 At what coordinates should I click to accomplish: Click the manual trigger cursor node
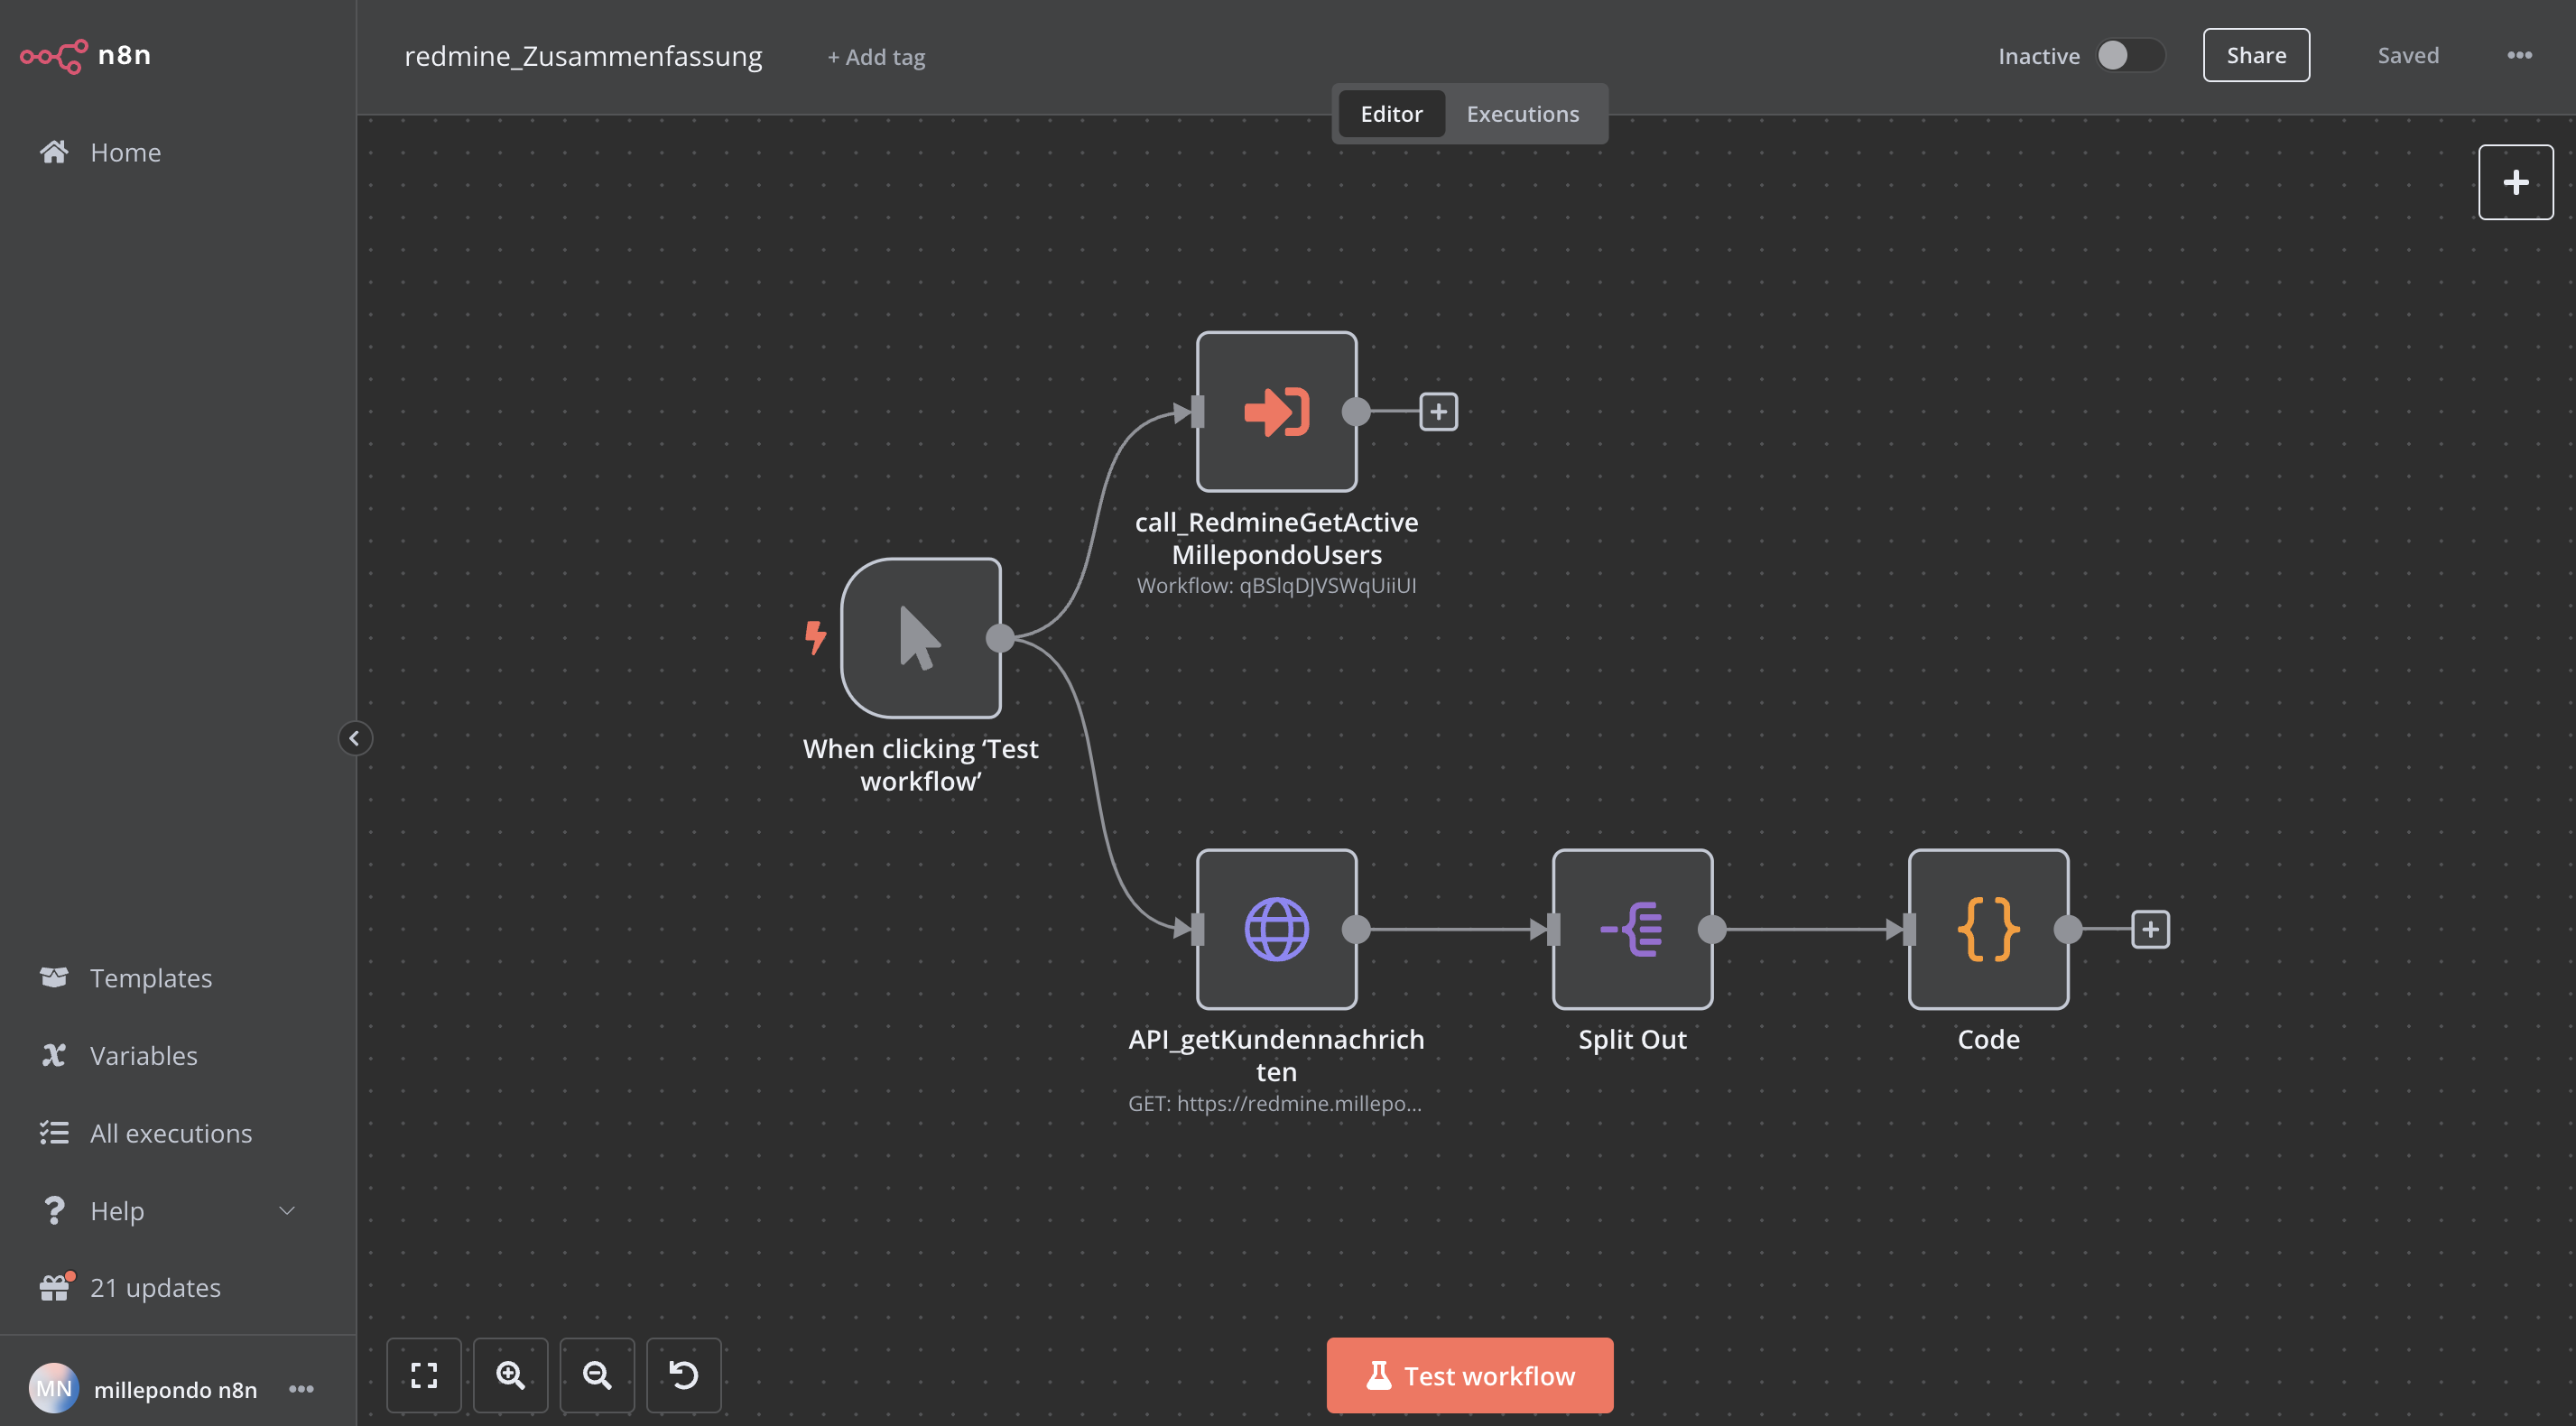tap(920, 638)
